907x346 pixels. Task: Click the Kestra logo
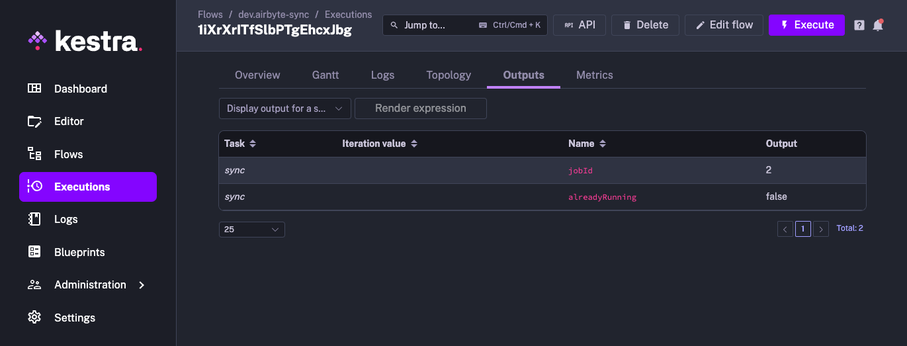(85, 41)
